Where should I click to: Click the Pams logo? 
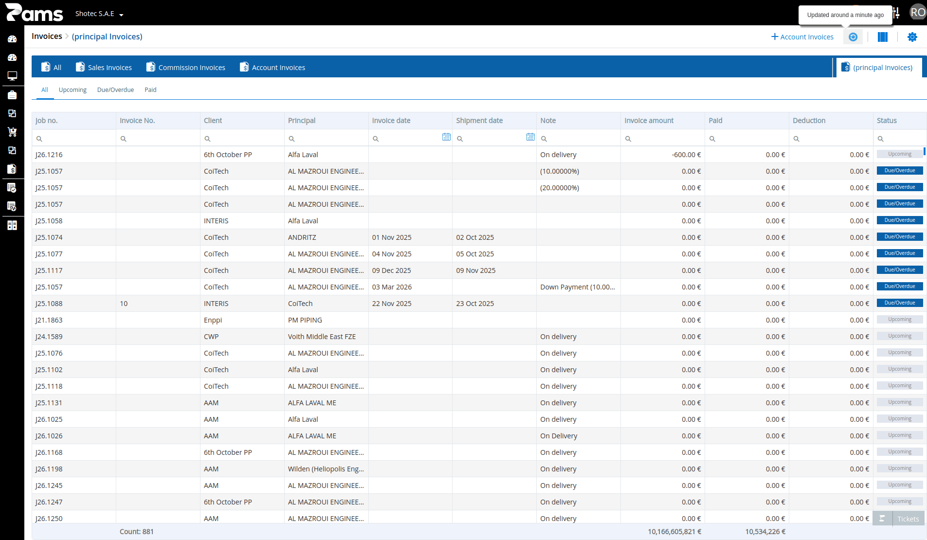[34, 13]
